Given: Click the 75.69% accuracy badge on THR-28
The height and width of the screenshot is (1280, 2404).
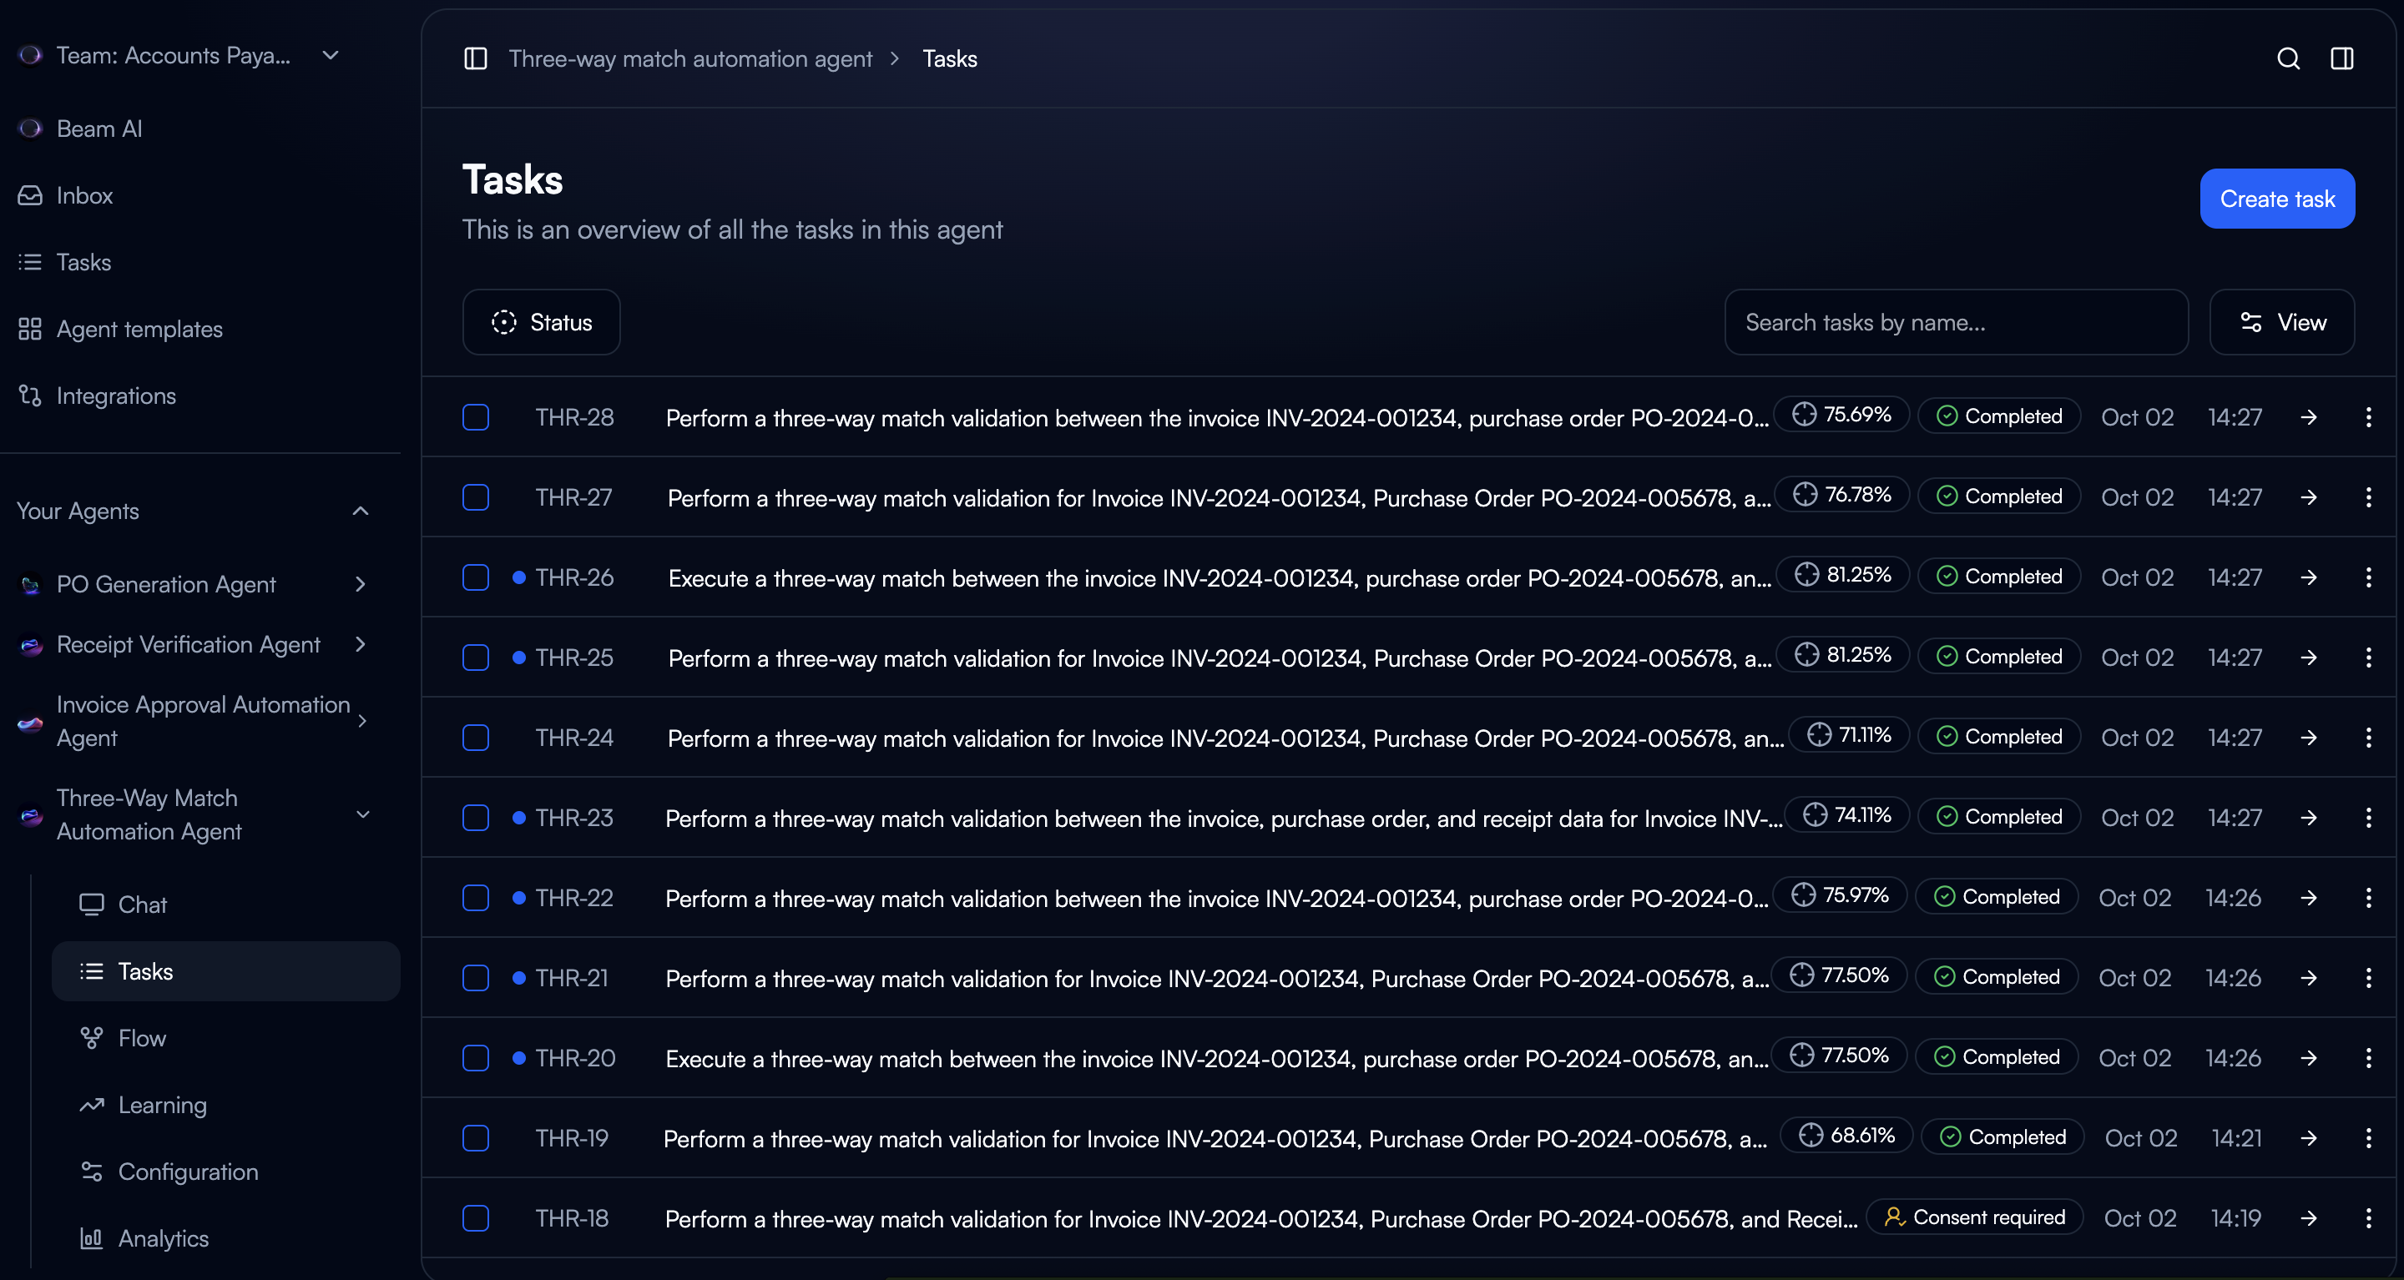Looking at the screenshot, I should click(1842, 416).
